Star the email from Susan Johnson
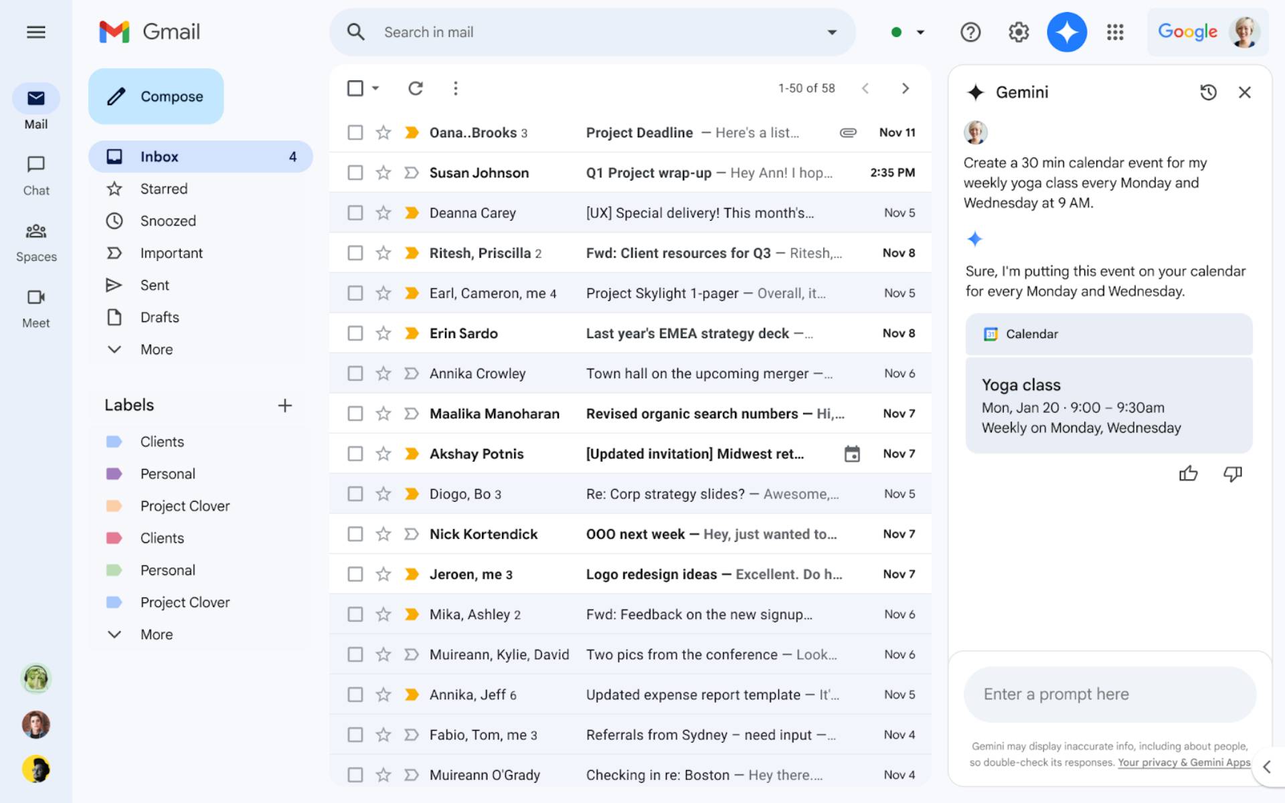This screenshot has width=1285, height=803. click(x=383, y=172)
